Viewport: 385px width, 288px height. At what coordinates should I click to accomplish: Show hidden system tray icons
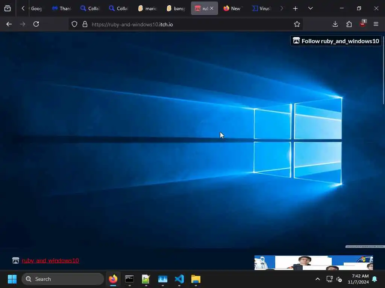[x=317, y=279]
